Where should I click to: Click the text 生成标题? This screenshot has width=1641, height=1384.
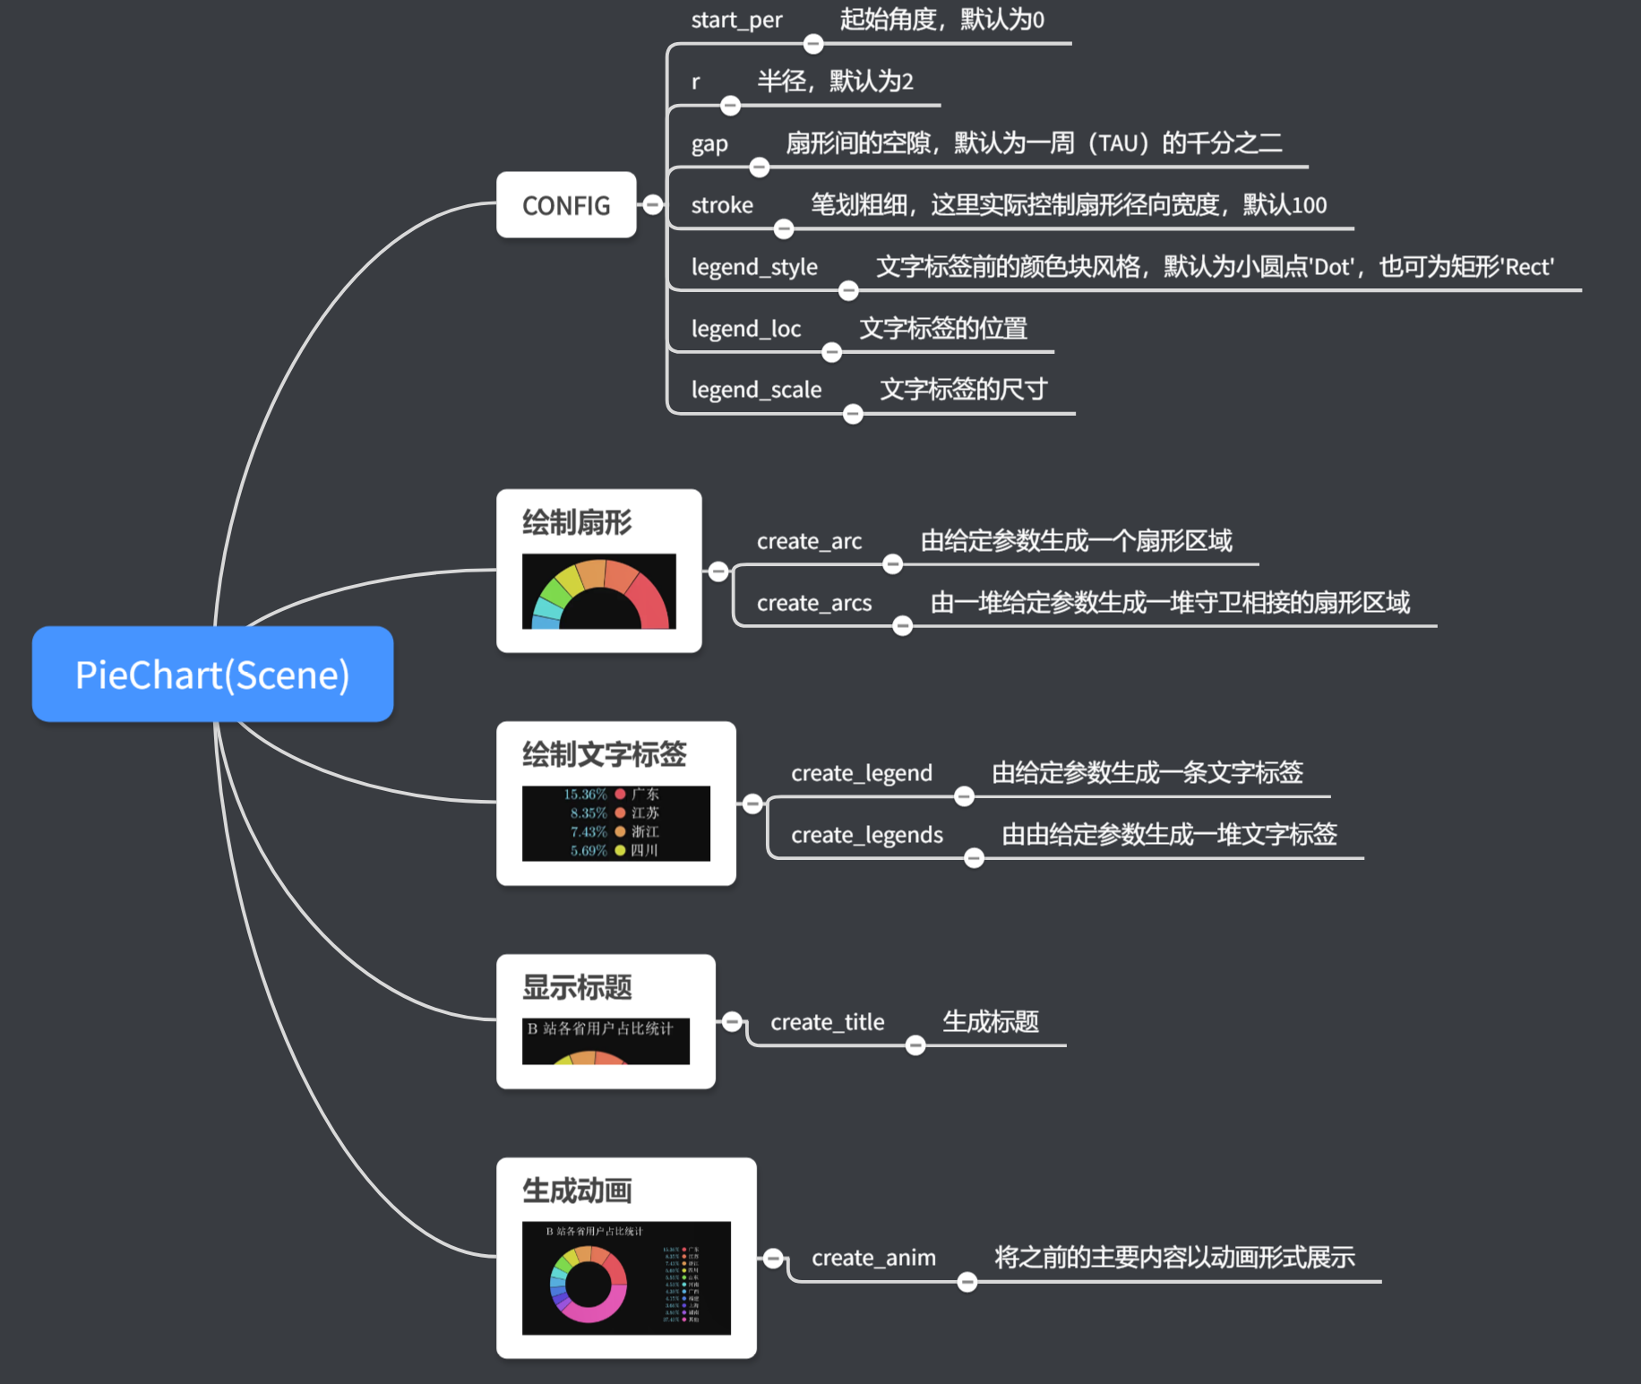click(x=991, y=1022)
